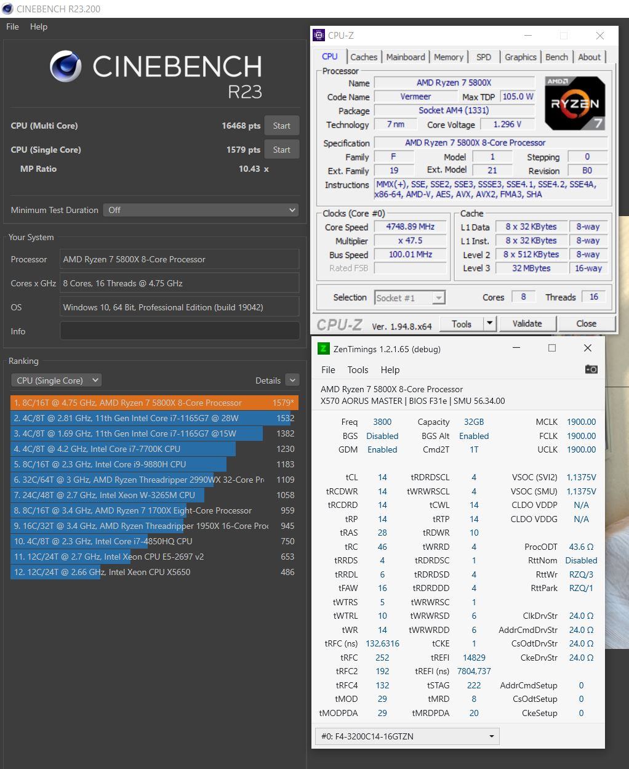Click the CPU-Z Close button
The width and height of the screenshot is (629, 769).
[587, 324]
